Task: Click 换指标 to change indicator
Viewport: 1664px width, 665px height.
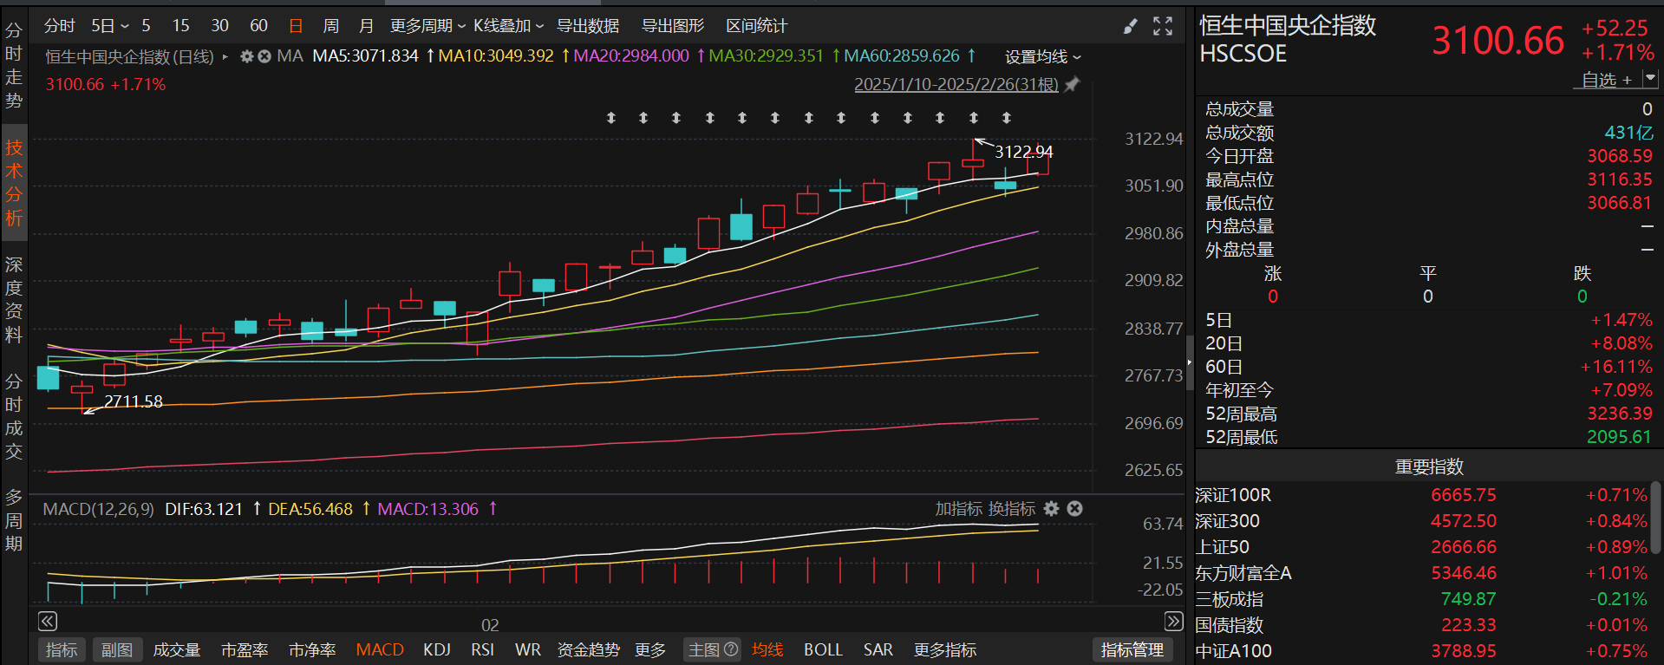Action: [1012, 509]
